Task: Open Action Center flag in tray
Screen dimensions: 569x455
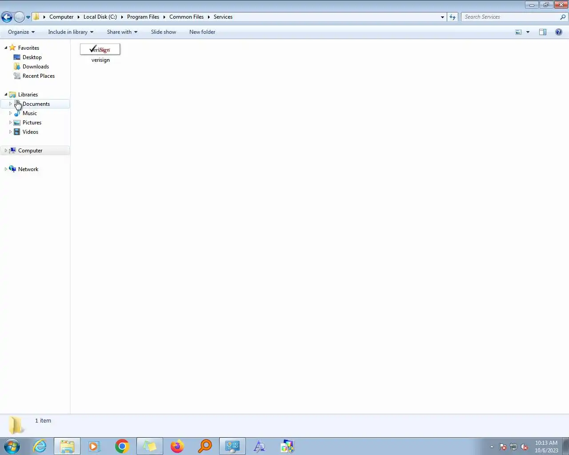Action: click(x=503, y=447)
